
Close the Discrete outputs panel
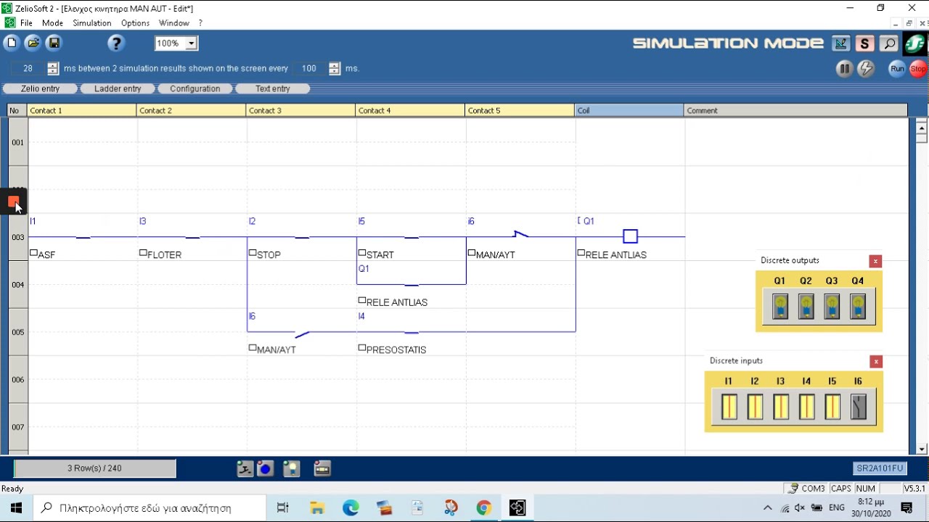[875, 261]
